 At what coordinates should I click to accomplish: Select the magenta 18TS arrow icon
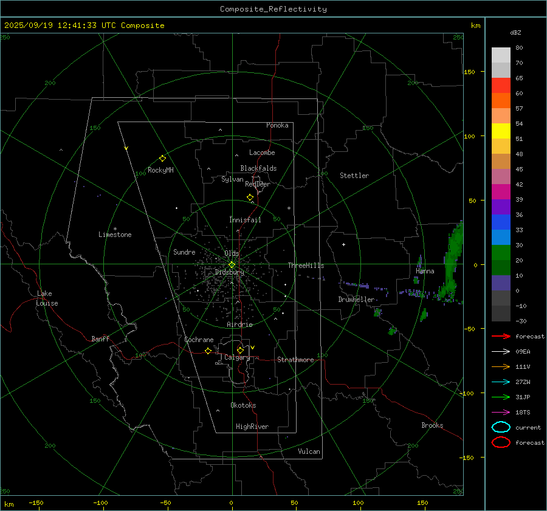[501, 412]
